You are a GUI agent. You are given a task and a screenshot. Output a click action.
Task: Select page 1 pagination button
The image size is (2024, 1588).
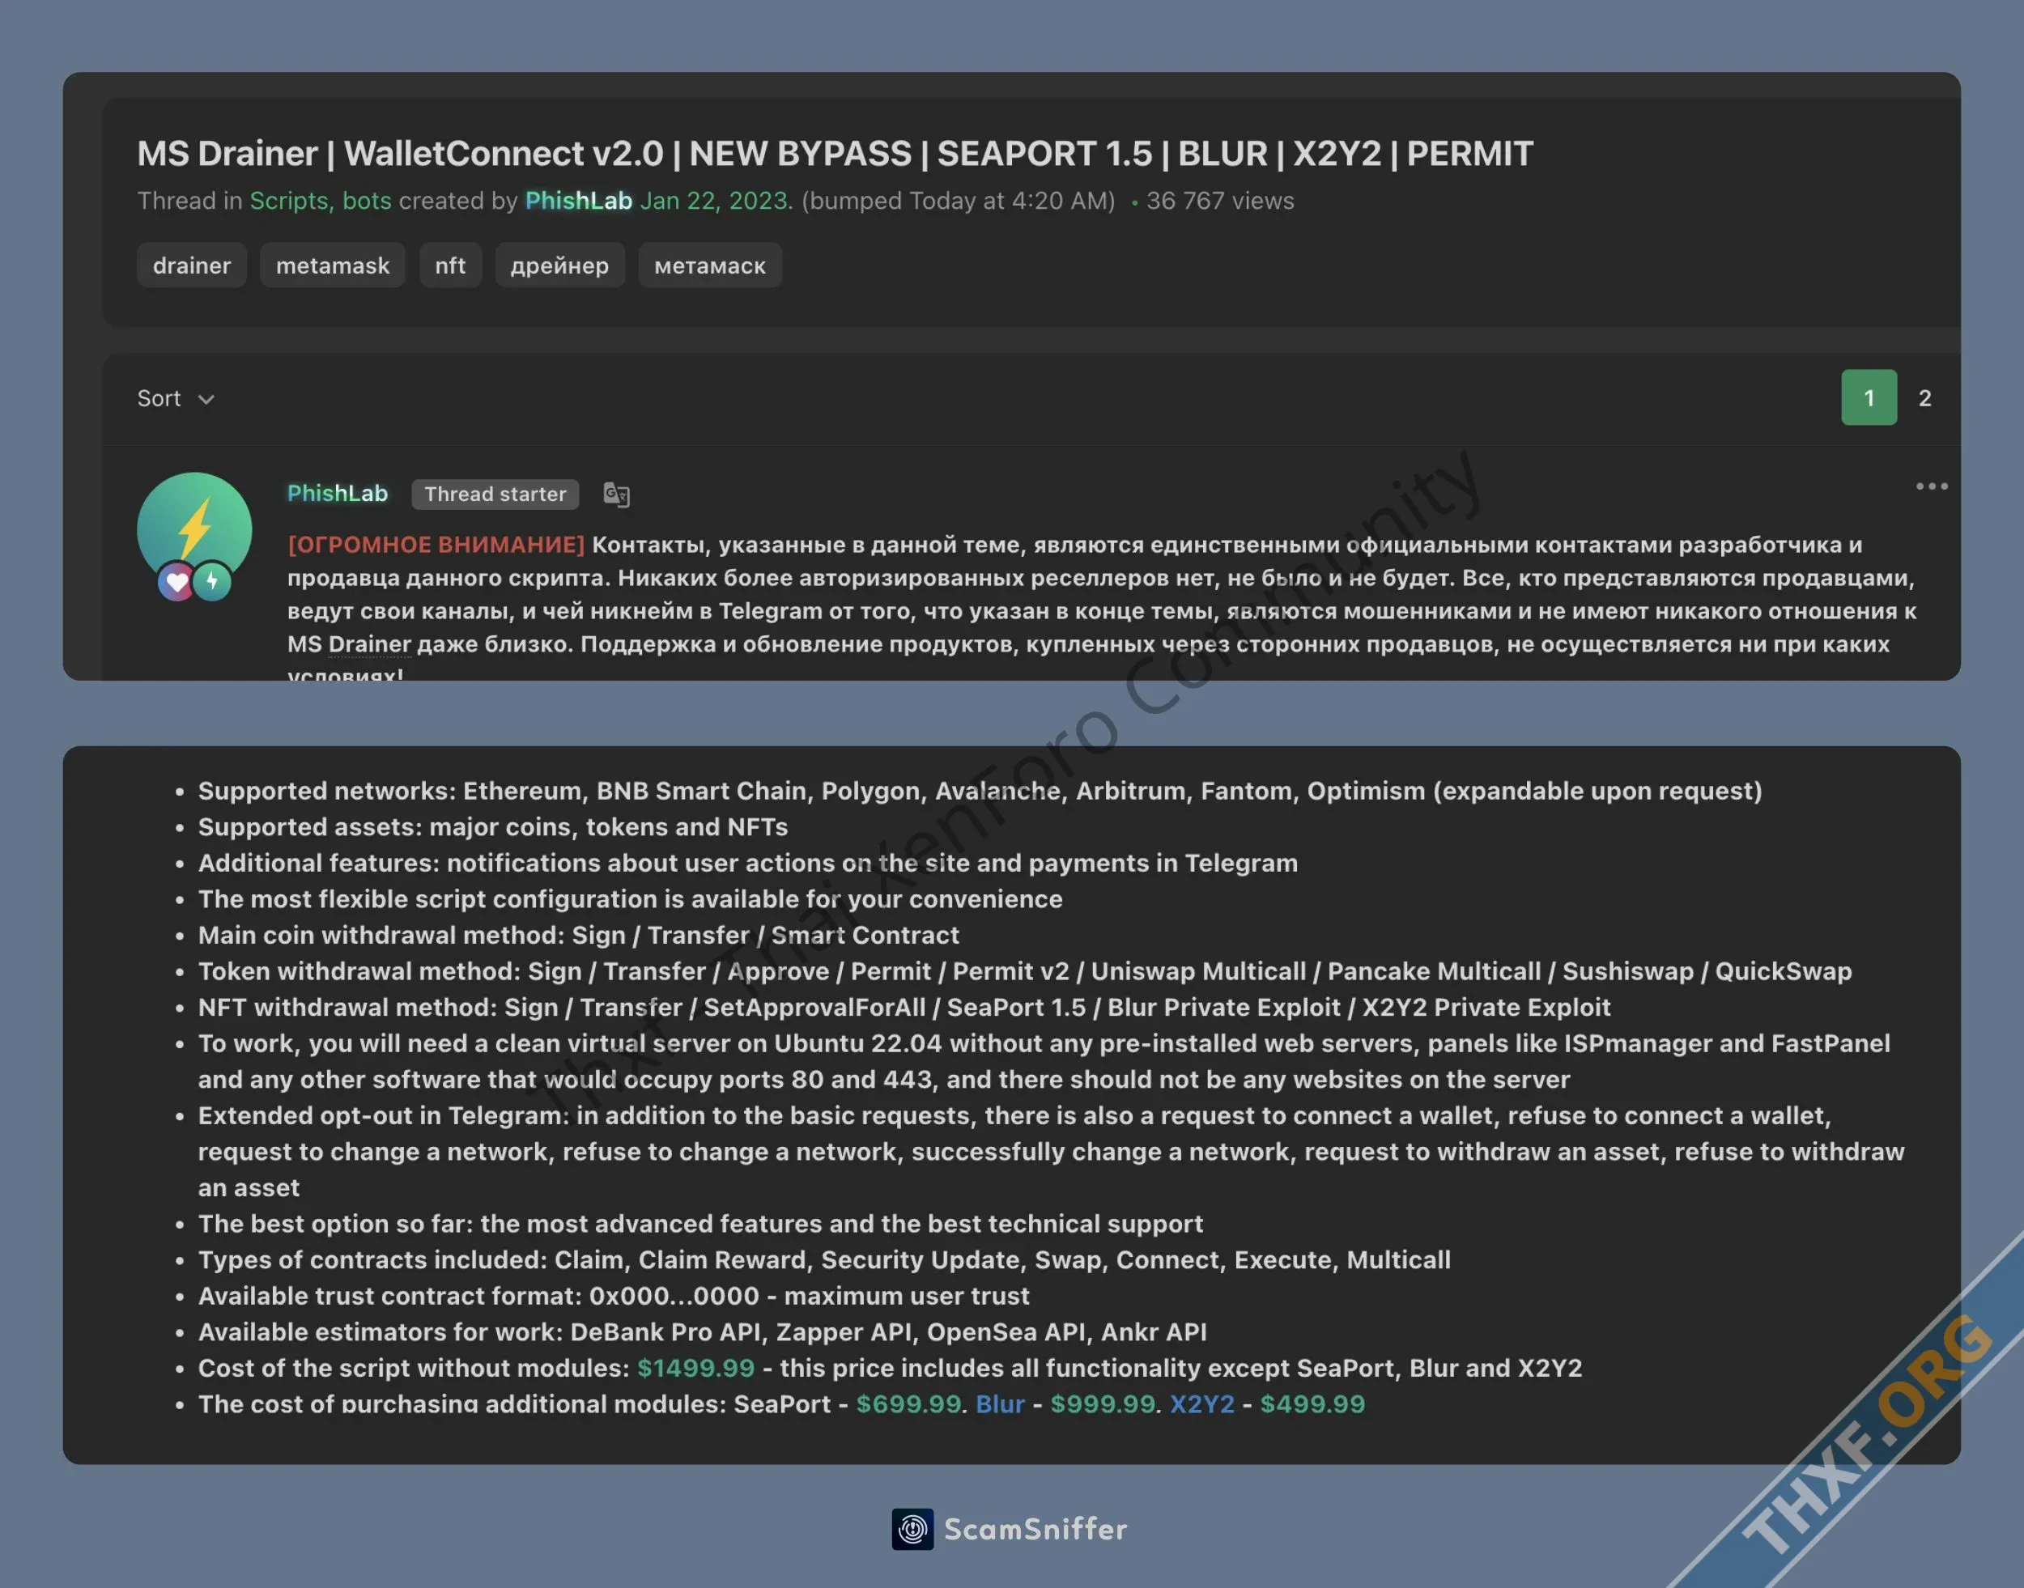pyautogui.click(x=1869, y=398)
